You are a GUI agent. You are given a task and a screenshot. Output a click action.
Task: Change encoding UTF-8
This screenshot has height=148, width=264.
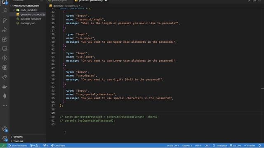[x=198, y=146]
